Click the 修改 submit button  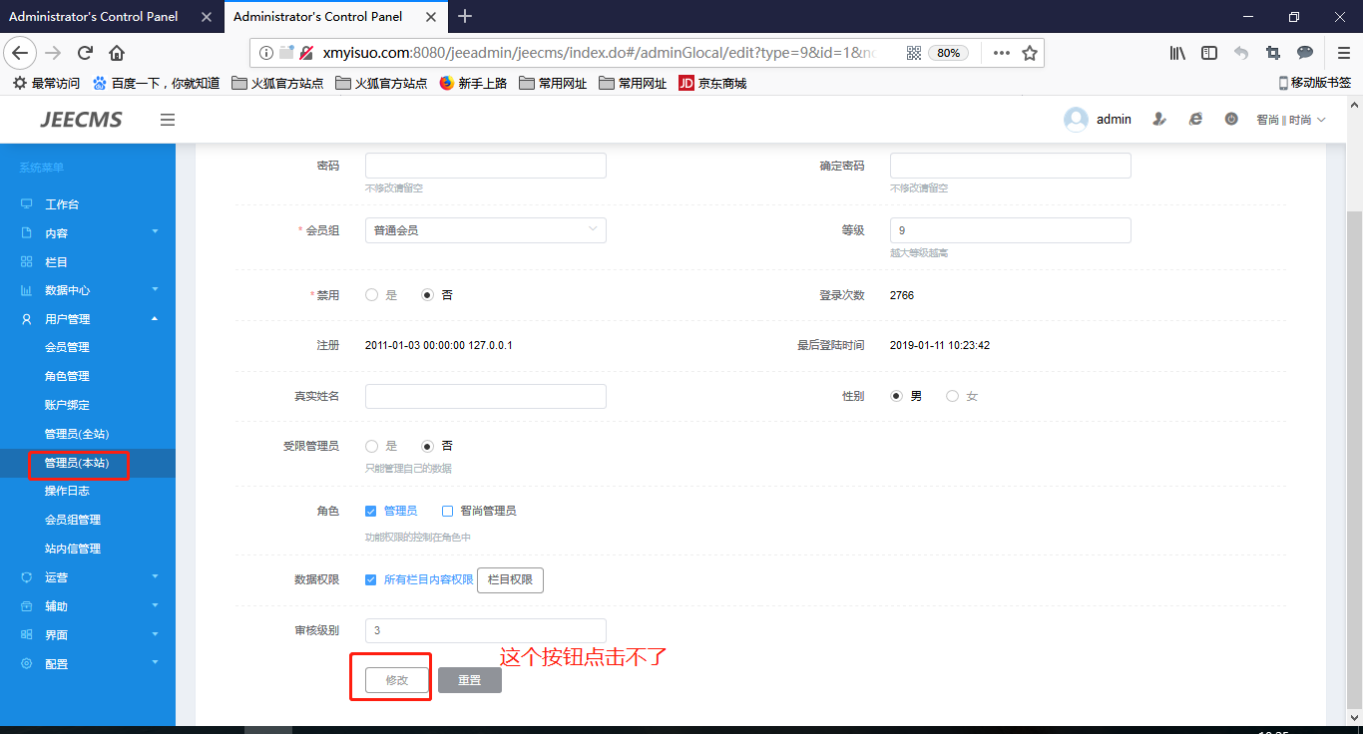click(x=397, y=680)
